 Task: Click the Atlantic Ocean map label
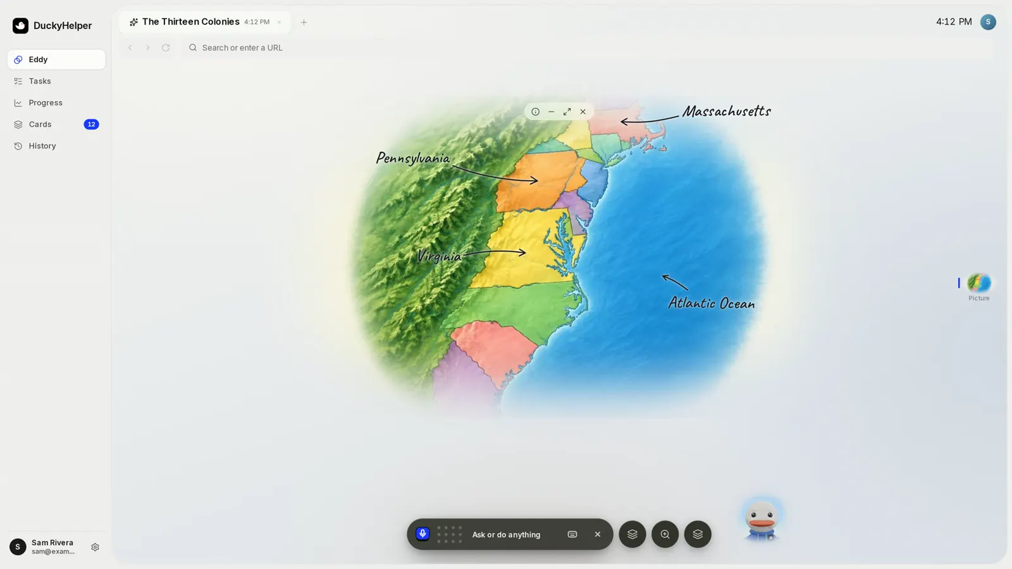coord(711,303)
